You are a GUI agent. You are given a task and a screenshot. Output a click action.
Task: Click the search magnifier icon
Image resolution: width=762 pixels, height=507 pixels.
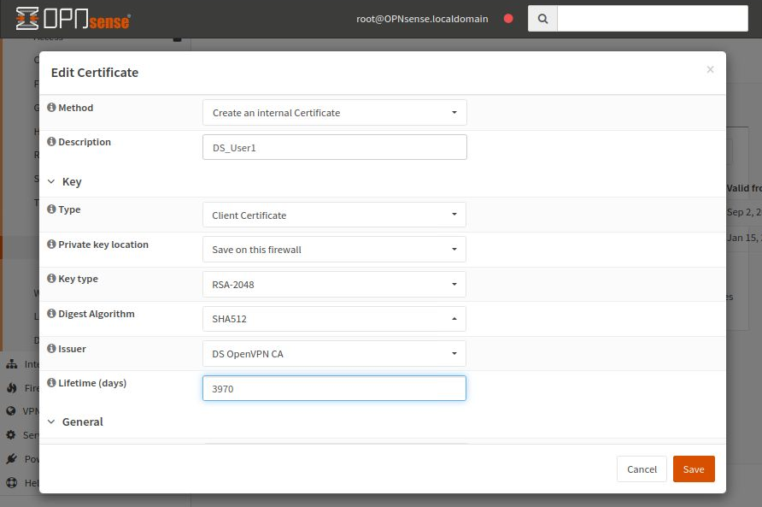(x=543, y=18)
